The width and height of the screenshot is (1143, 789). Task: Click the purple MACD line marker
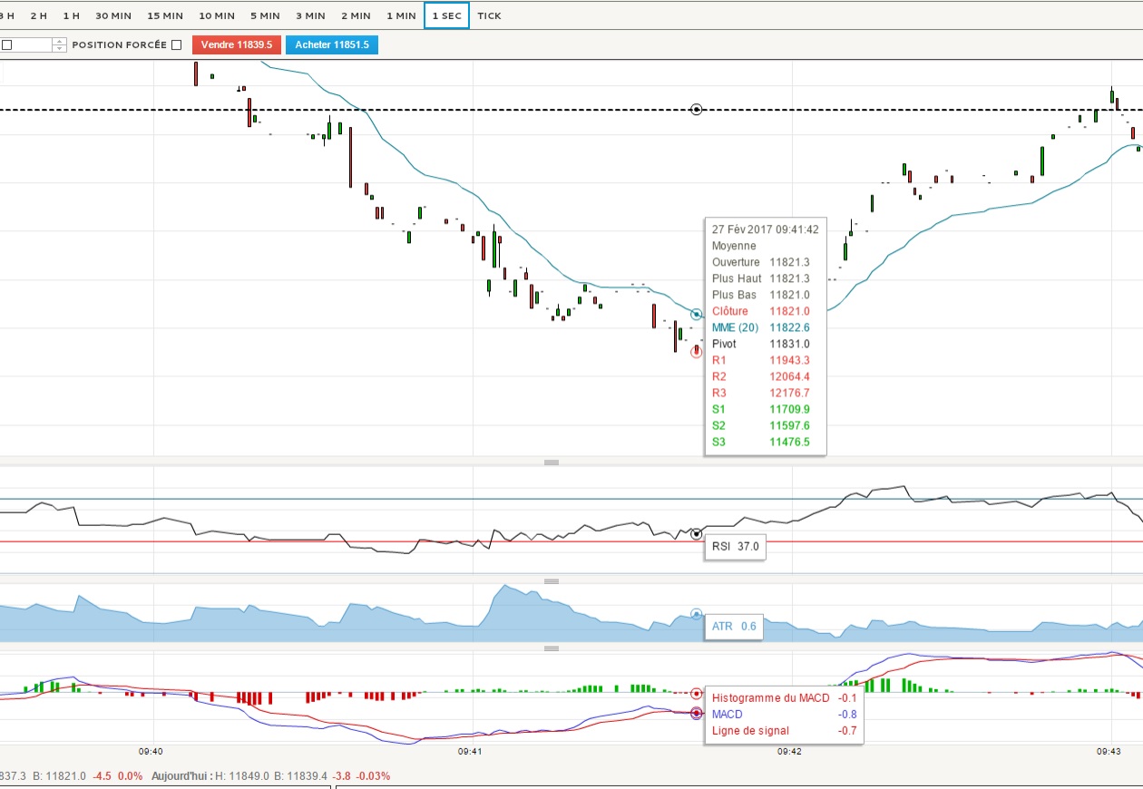(697, 714)
